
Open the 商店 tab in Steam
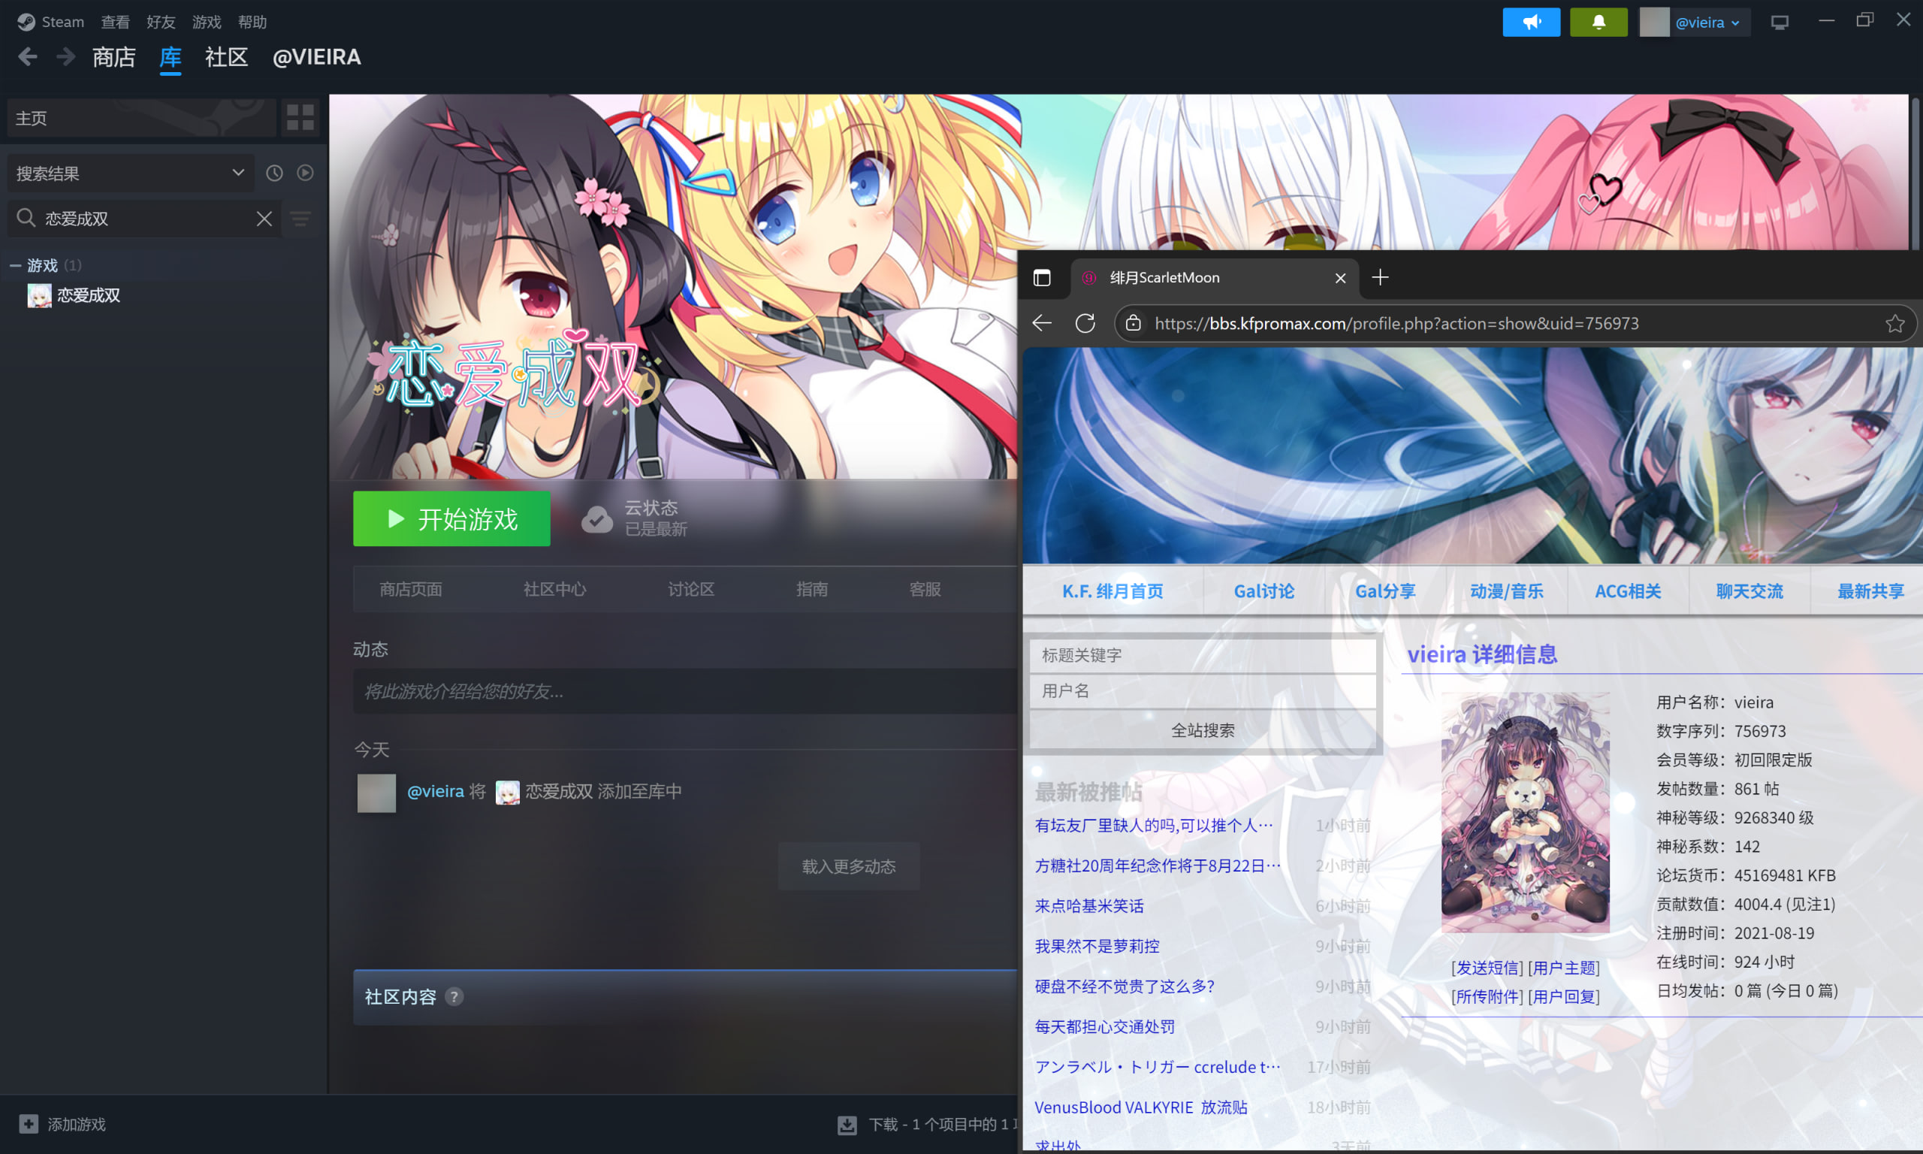click(x=113, y=58)
